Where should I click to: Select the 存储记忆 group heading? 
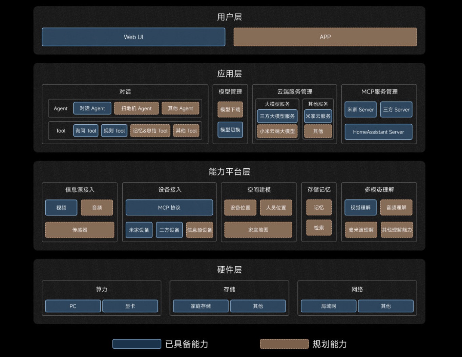pyautogui.click(x=319, y=190)
